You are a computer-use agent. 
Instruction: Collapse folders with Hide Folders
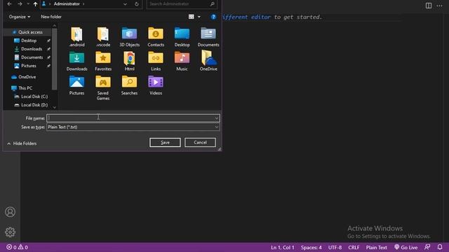click(22, 143)
